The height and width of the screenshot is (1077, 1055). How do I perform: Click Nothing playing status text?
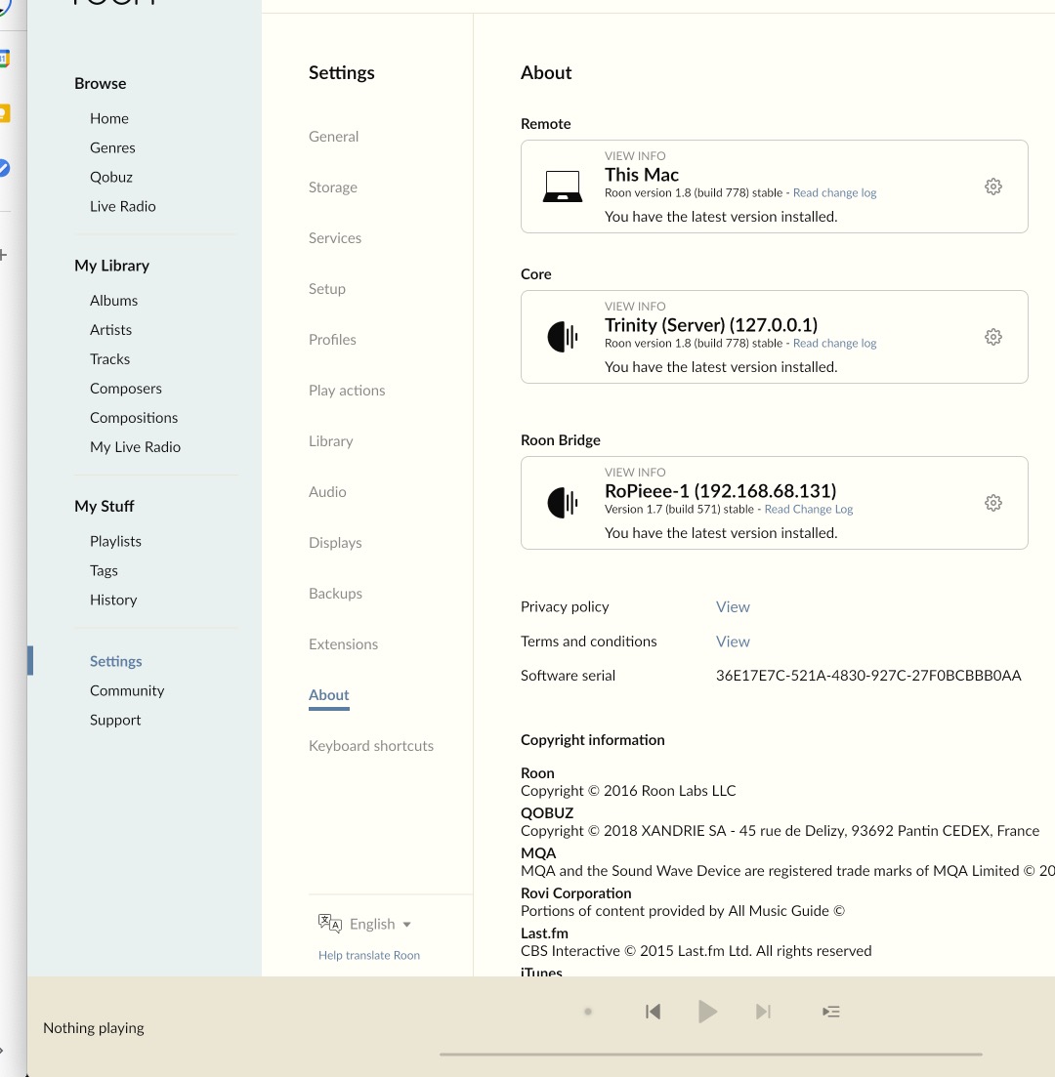tap(94, 1028)
